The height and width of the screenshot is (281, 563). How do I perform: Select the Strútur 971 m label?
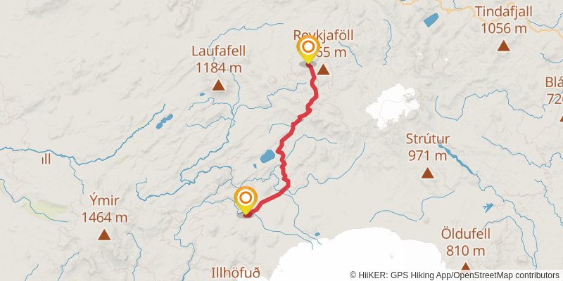[427, 147]
